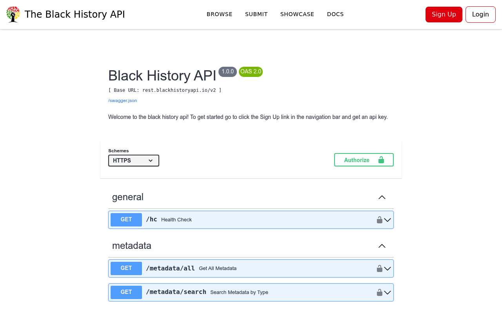Expand the /metadata/all endpoint chevron
The width and height of the screenshot is (502, 314).
coord(387,268)
